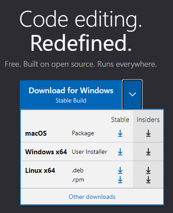This screenshot has height=213, width=173.
Task: Download Linux x64 Insiders .deb package
Action: click(148, 170)
